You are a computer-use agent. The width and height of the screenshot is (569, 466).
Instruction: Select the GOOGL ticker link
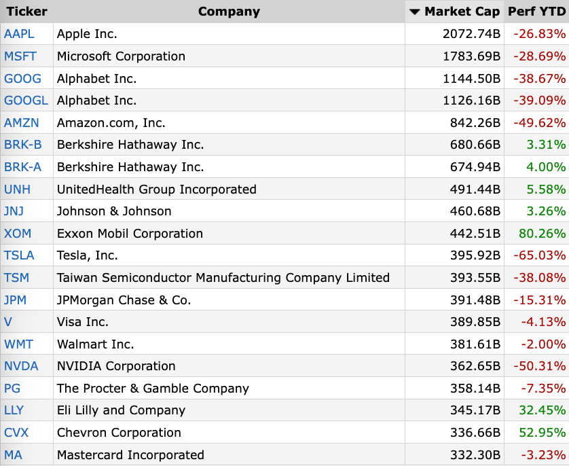(x=26, y=100)
